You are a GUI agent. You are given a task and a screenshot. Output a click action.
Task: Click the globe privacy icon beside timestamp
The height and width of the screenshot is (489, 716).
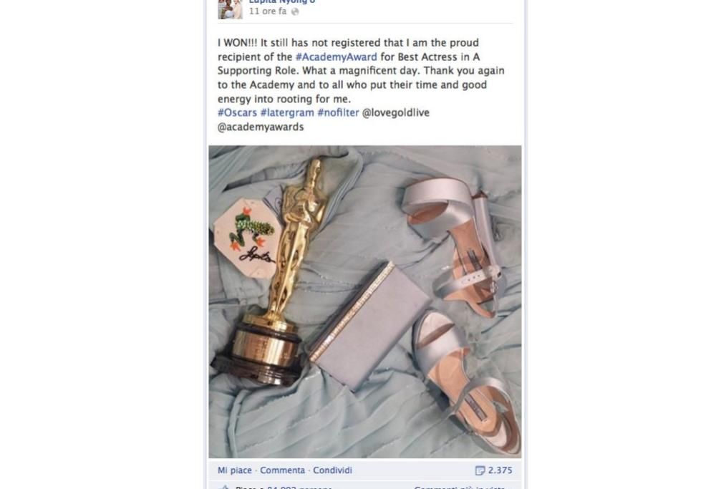296,12
